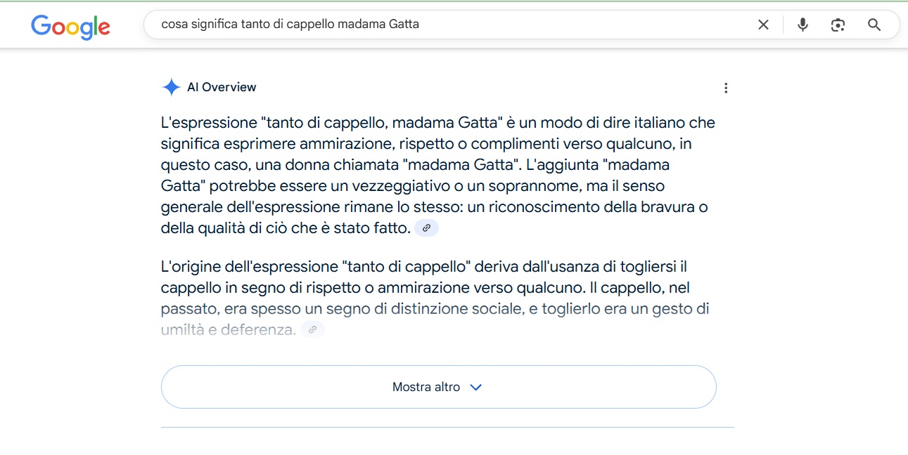The image size is (908, 455).
Task: Go to Google homepage via the logo
Action: pyautogui.click(x=71, y=27)
